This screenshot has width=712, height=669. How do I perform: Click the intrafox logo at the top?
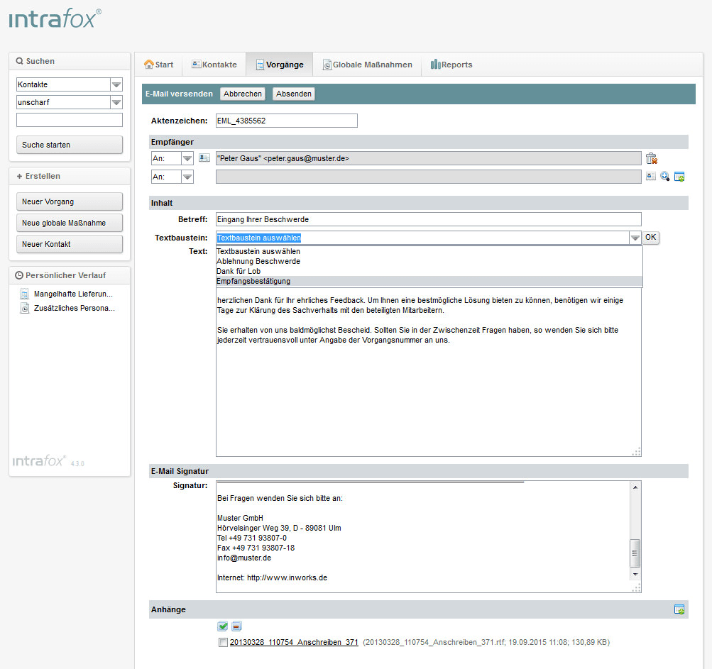coord(55,19)
